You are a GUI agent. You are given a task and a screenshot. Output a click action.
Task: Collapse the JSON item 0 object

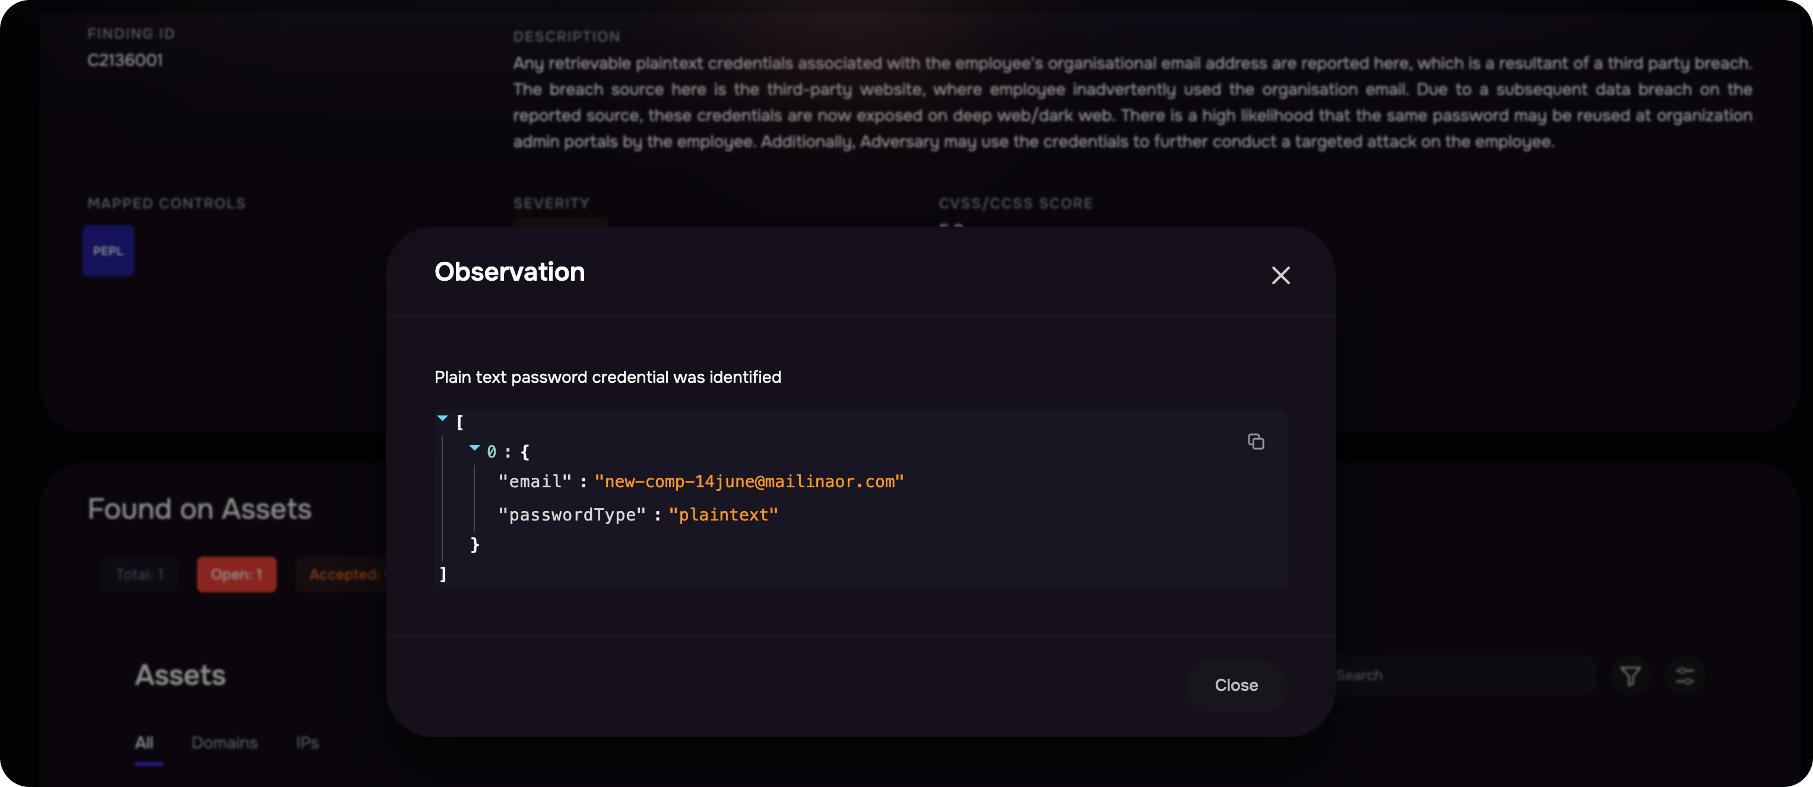474,449
